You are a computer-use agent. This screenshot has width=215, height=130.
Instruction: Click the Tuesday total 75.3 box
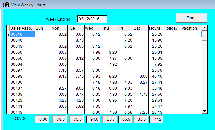[77, 119]
